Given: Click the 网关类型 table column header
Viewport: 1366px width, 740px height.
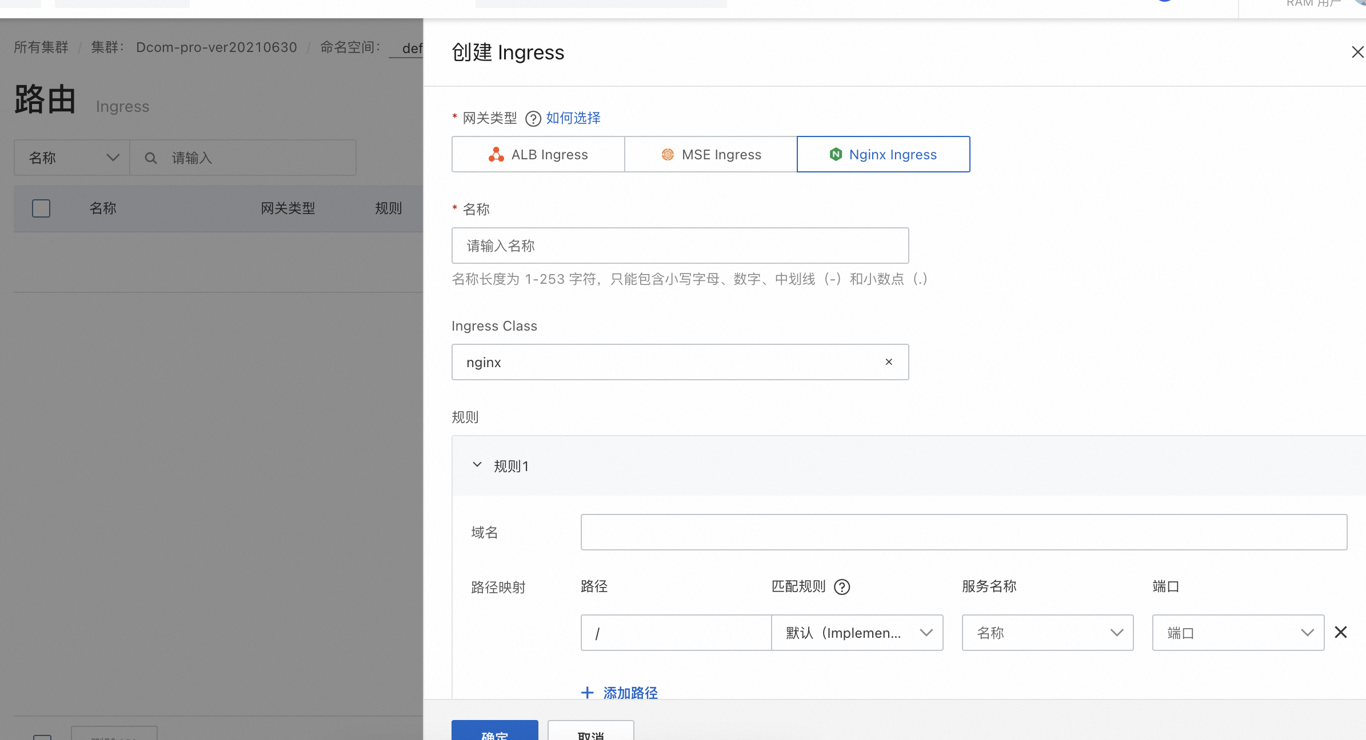Looking at the screenshot, I should (288, 208).
